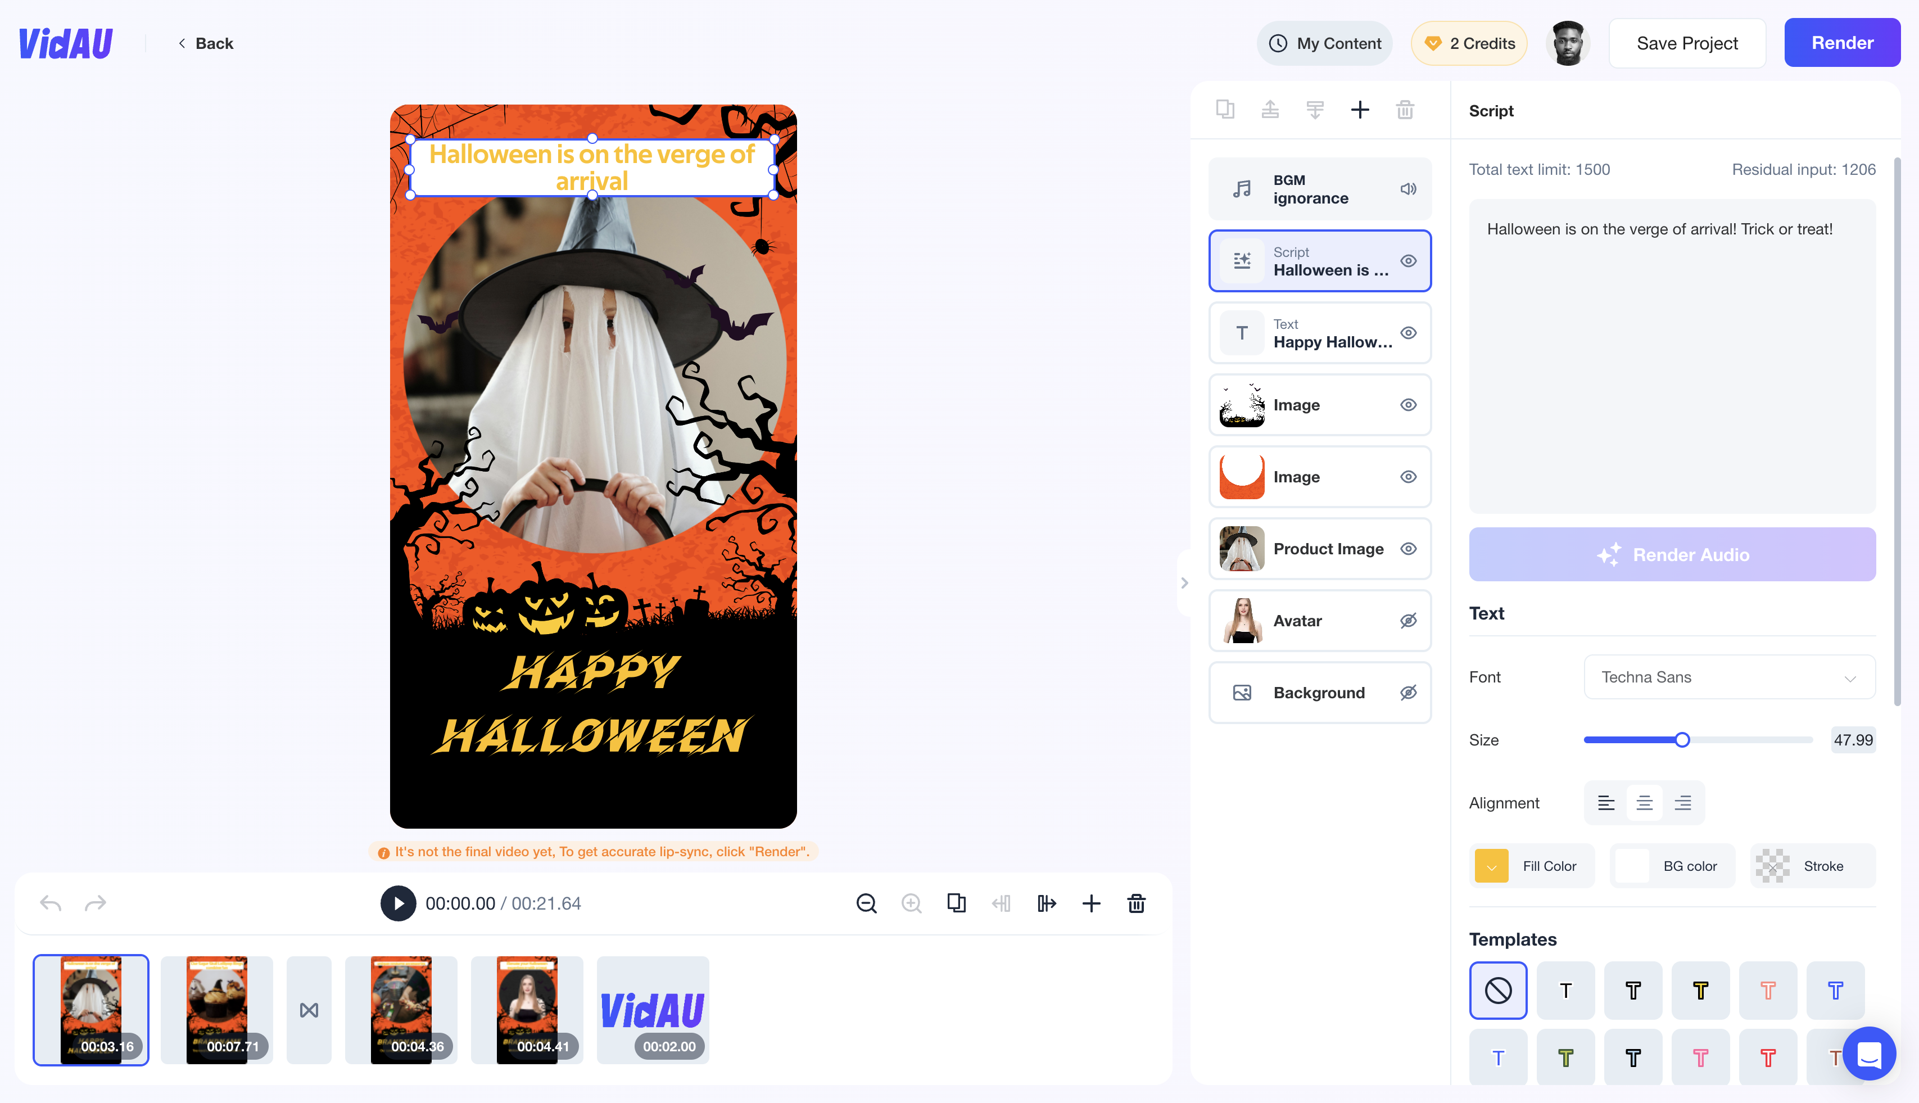The image size is (1919, 1103).
Task: Toggle visibility of BGM ignorance layer
Action: click(1407, 188)
